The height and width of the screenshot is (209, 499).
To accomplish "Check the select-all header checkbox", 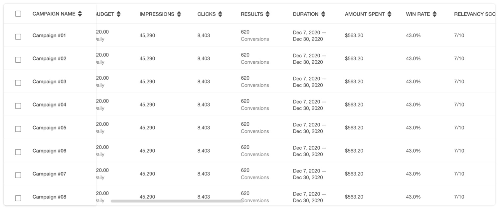I will click(x=18, y=14).
